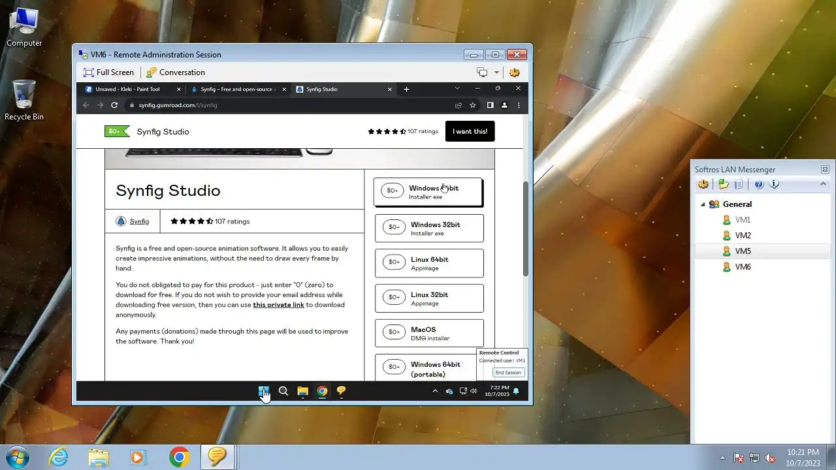Viewport: 836px width, 470px height.
Task: Open LAN Messenger help question icon
Action: tap(759, 185)
